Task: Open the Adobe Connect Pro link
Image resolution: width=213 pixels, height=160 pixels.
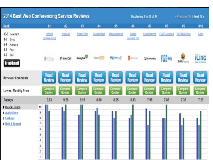Action: [x=133, y=36]
